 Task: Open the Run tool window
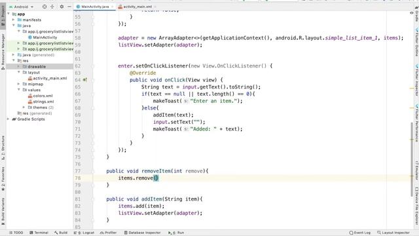(176, 233)
